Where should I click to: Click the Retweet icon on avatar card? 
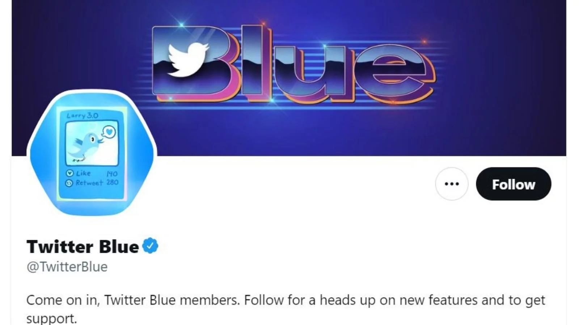pos(69,183)
